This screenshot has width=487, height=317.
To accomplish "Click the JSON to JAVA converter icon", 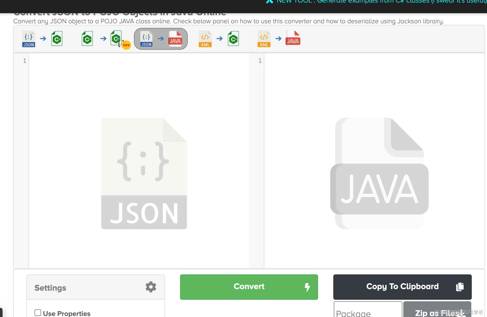I will tap(161, 39).
